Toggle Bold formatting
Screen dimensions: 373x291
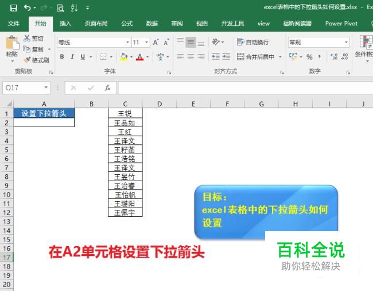[x=62, y=57]
